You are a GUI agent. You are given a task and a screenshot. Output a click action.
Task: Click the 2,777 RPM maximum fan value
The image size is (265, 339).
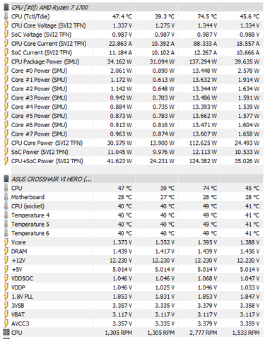[x=203, y=333]
